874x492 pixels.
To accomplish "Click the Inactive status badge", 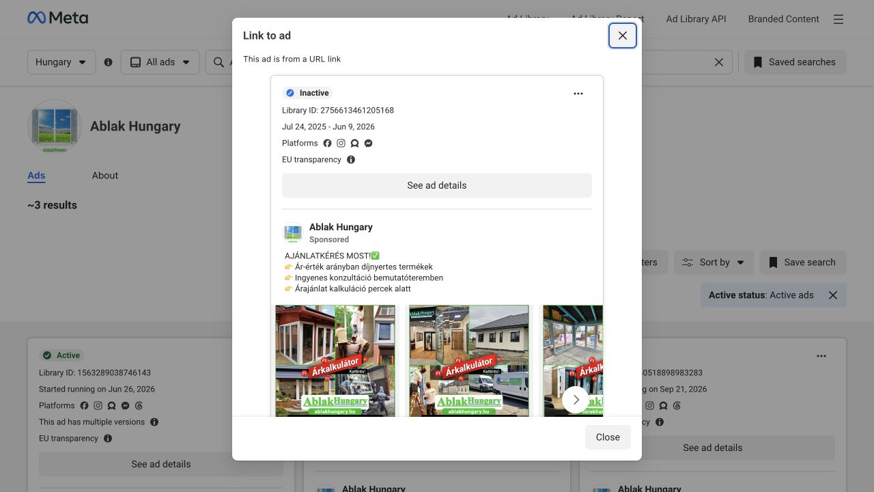I will [308, 93].
